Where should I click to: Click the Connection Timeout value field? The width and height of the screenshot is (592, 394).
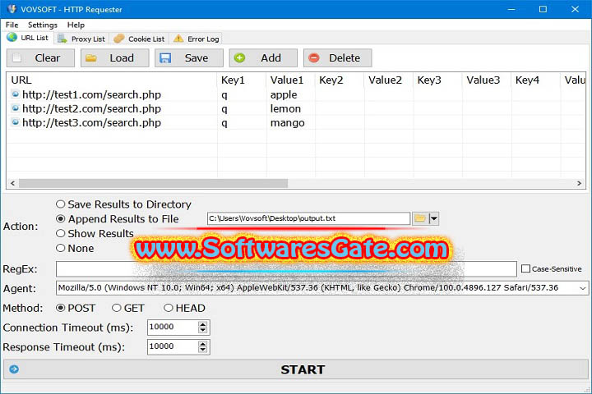click(173, 327)
